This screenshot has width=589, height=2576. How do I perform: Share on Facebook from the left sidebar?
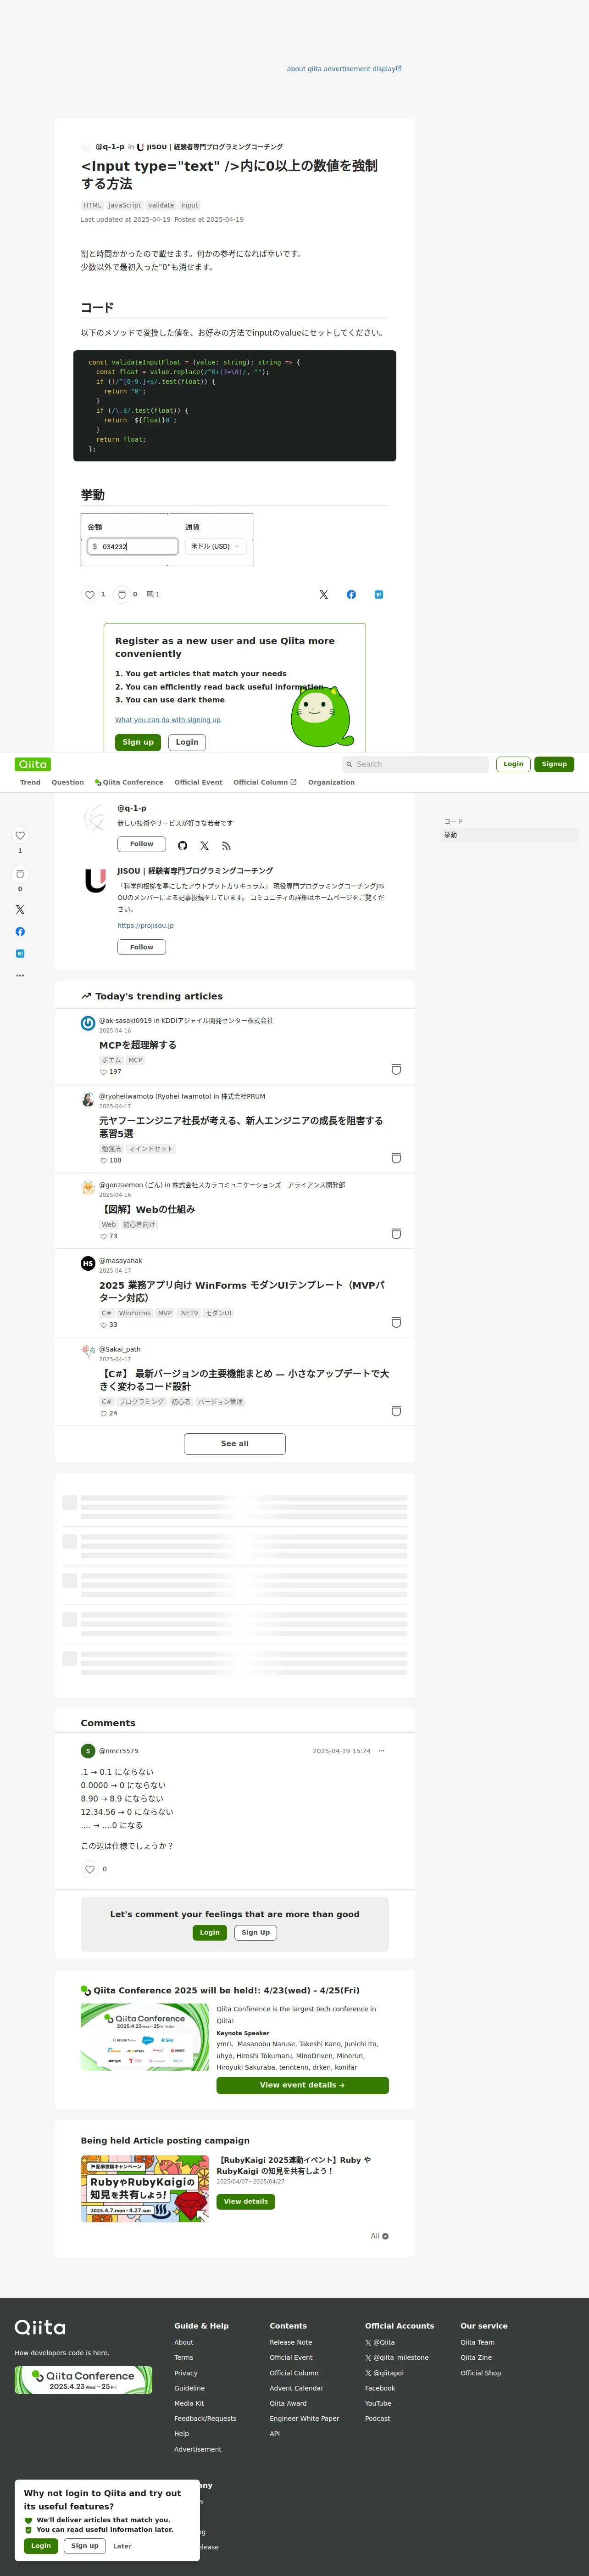tap(20, 932)
